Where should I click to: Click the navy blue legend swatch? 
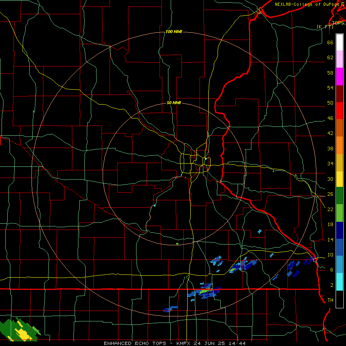pyautogui.click(x=339, y=230)
